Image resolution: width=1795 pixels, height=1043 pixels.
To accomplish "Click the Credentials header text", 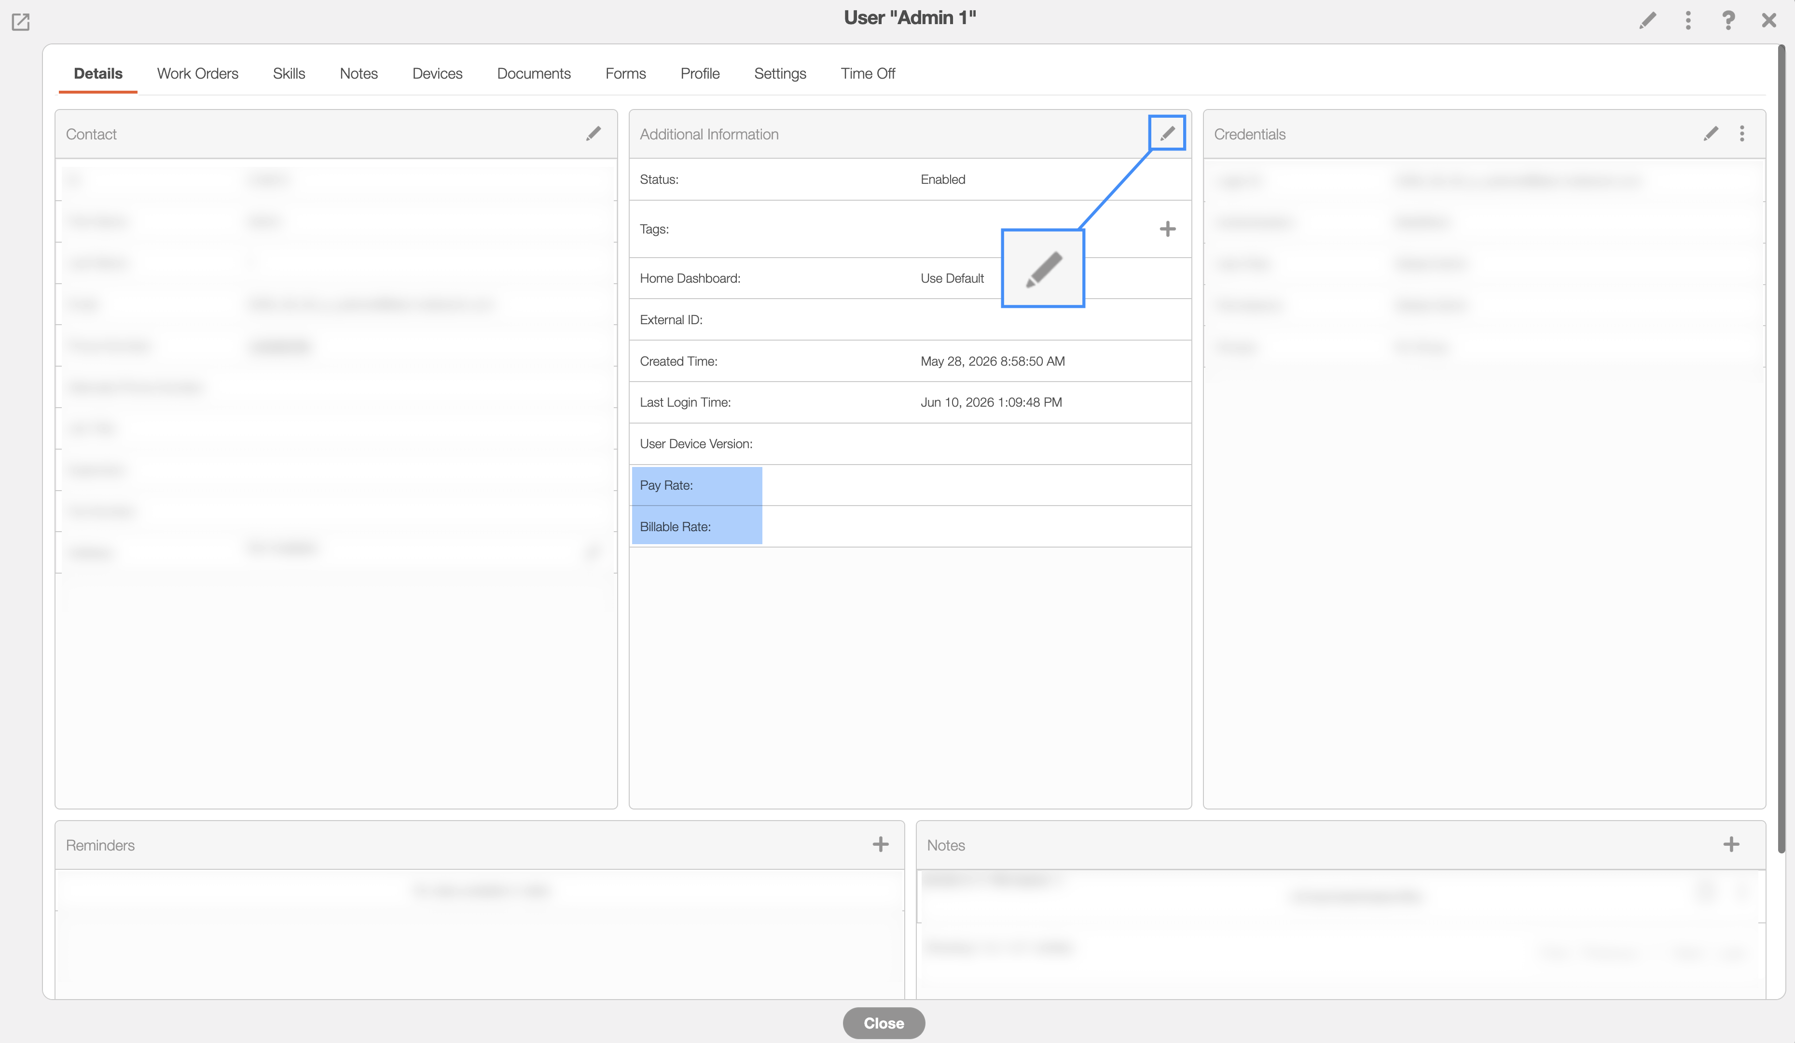I will point(1249,134).
